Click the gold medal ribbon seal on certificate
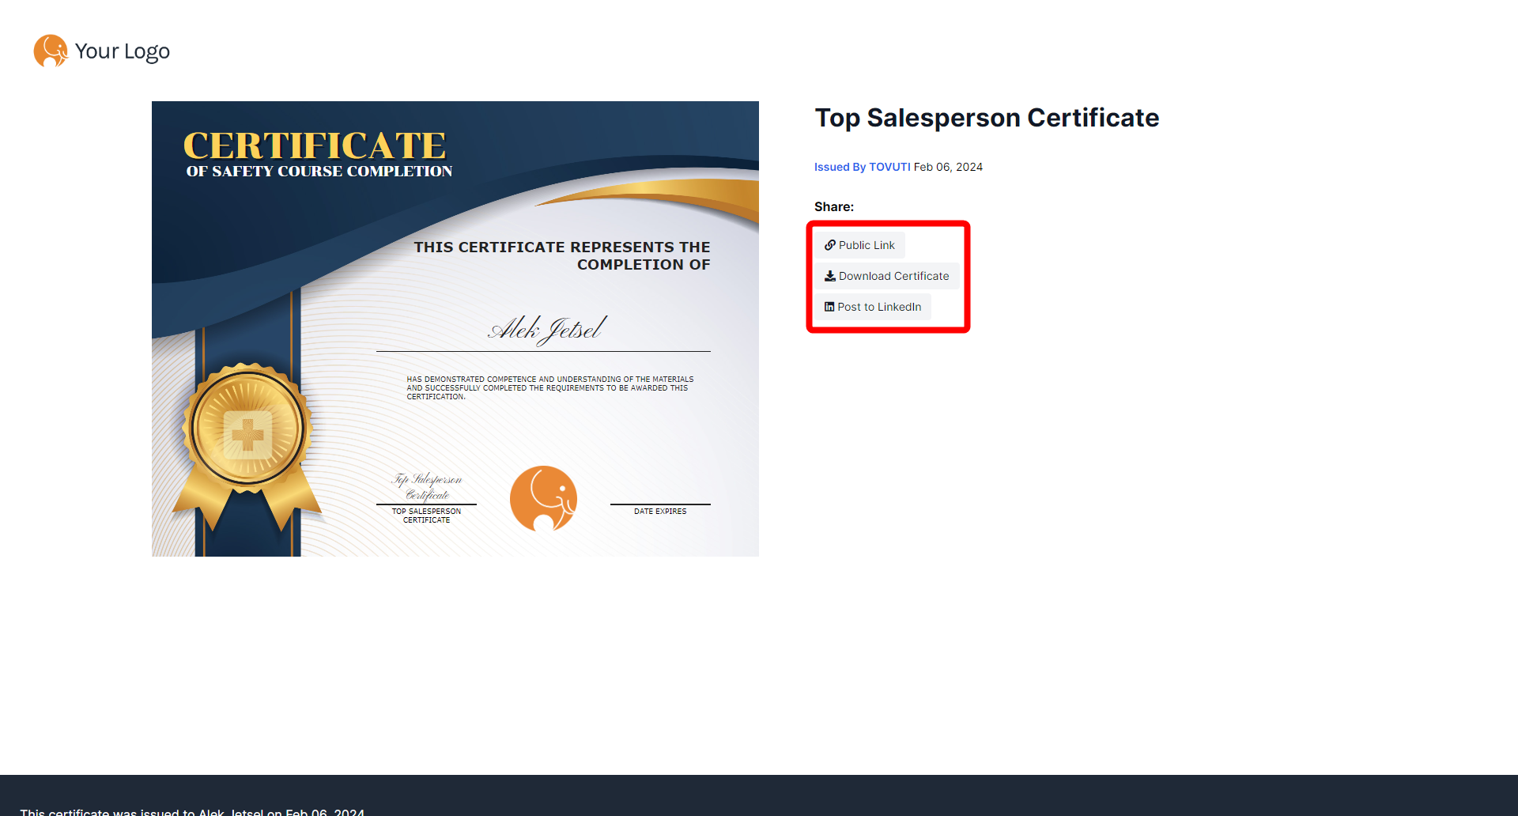1518x816 pixels. (247, 447)
